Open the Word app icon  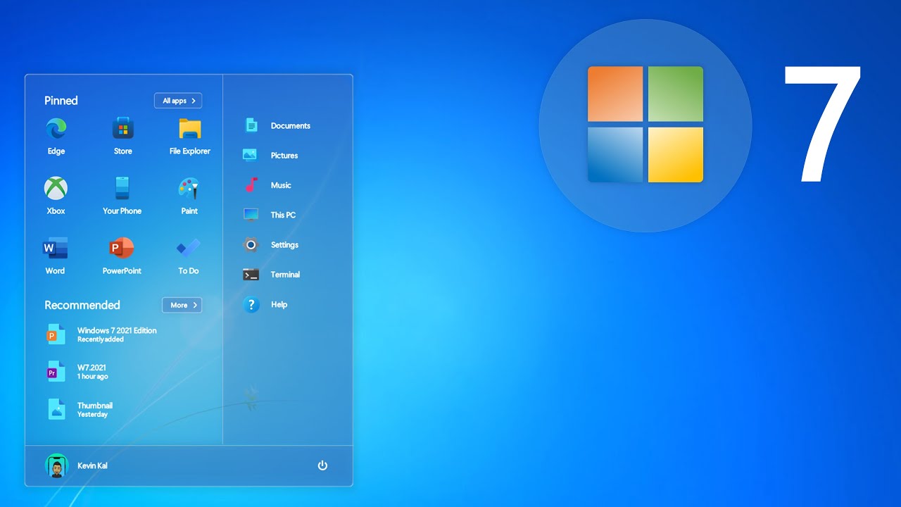coord(55,248)
